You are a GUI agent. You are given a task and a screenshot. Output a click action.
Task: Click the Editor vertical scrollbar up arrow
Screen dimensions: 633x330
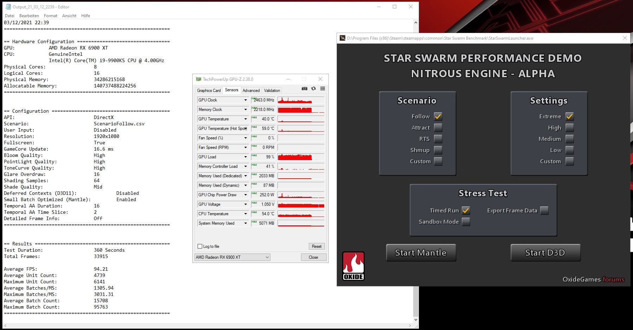point(416,22)
